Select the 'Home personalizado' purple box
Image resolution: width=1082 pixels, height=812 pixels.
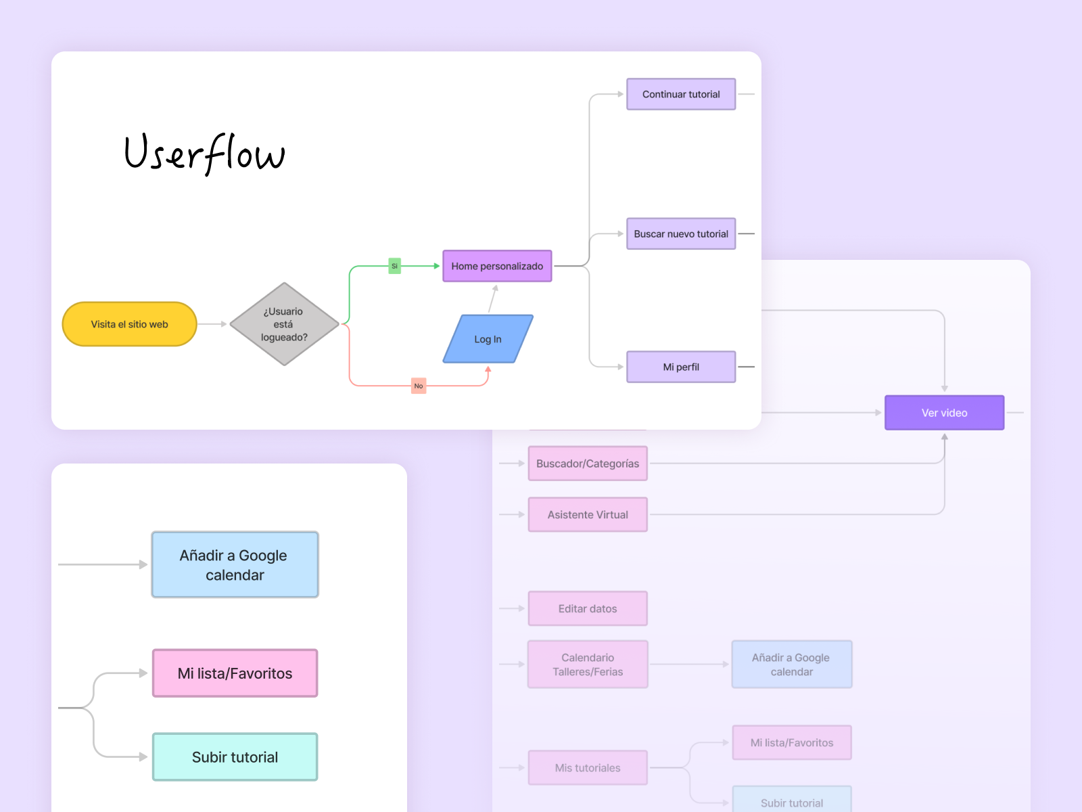[497, 266]
